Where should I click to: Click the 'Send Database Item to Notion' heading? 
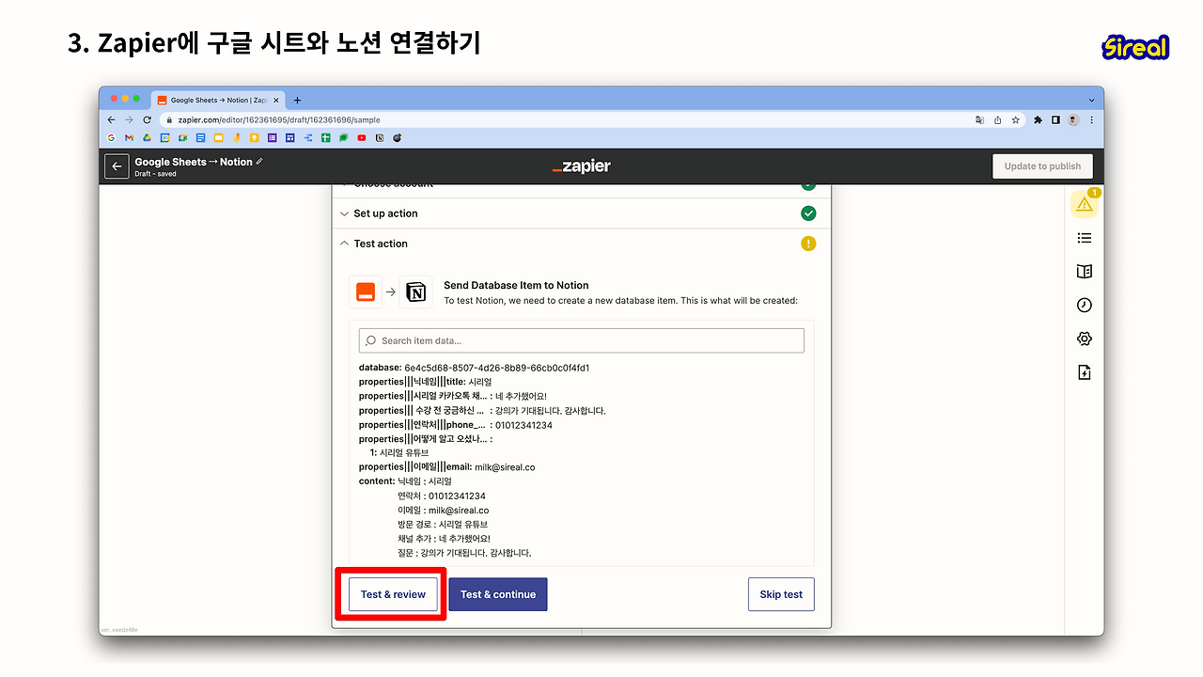[516, 285]
